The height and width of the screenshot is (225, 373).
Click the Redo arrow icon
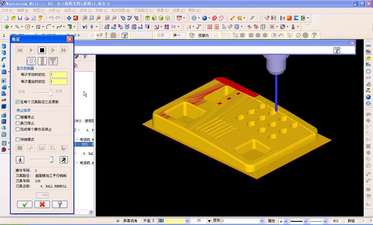[58, 18]
